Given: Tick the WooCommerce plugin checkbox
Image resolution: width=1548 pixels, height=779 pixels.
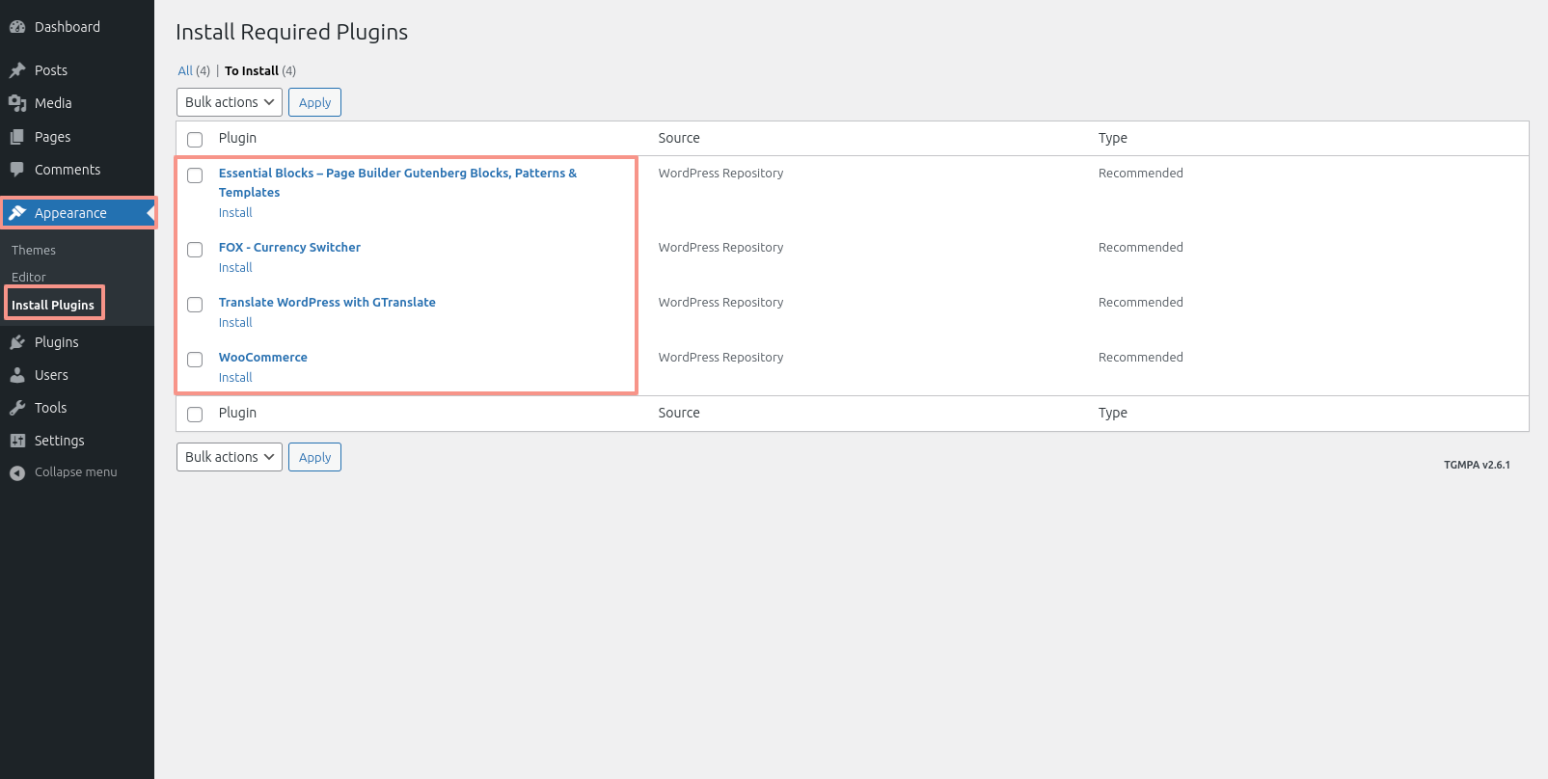Looking at the screenshot, I should point(195,359).
